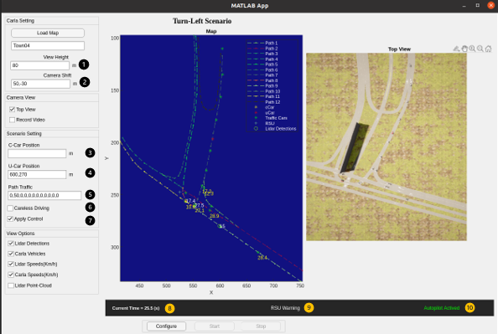Image resolution: width=498 pixels, height=334 pixels.
Task: Enable Lidar Point-Cloud view option
Action: point(11,285)
